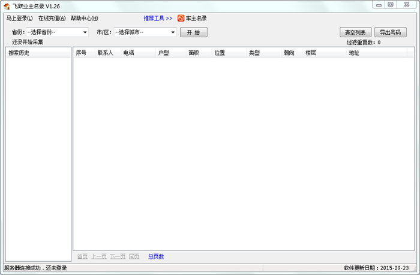420x275 pixels.
Task: Open the 在线充值 menu
Action: (52, 18)
